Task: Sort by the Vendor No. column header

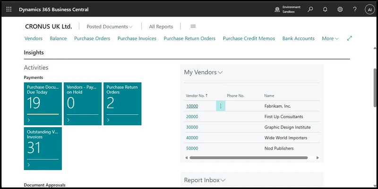Action: pos(197,96)
